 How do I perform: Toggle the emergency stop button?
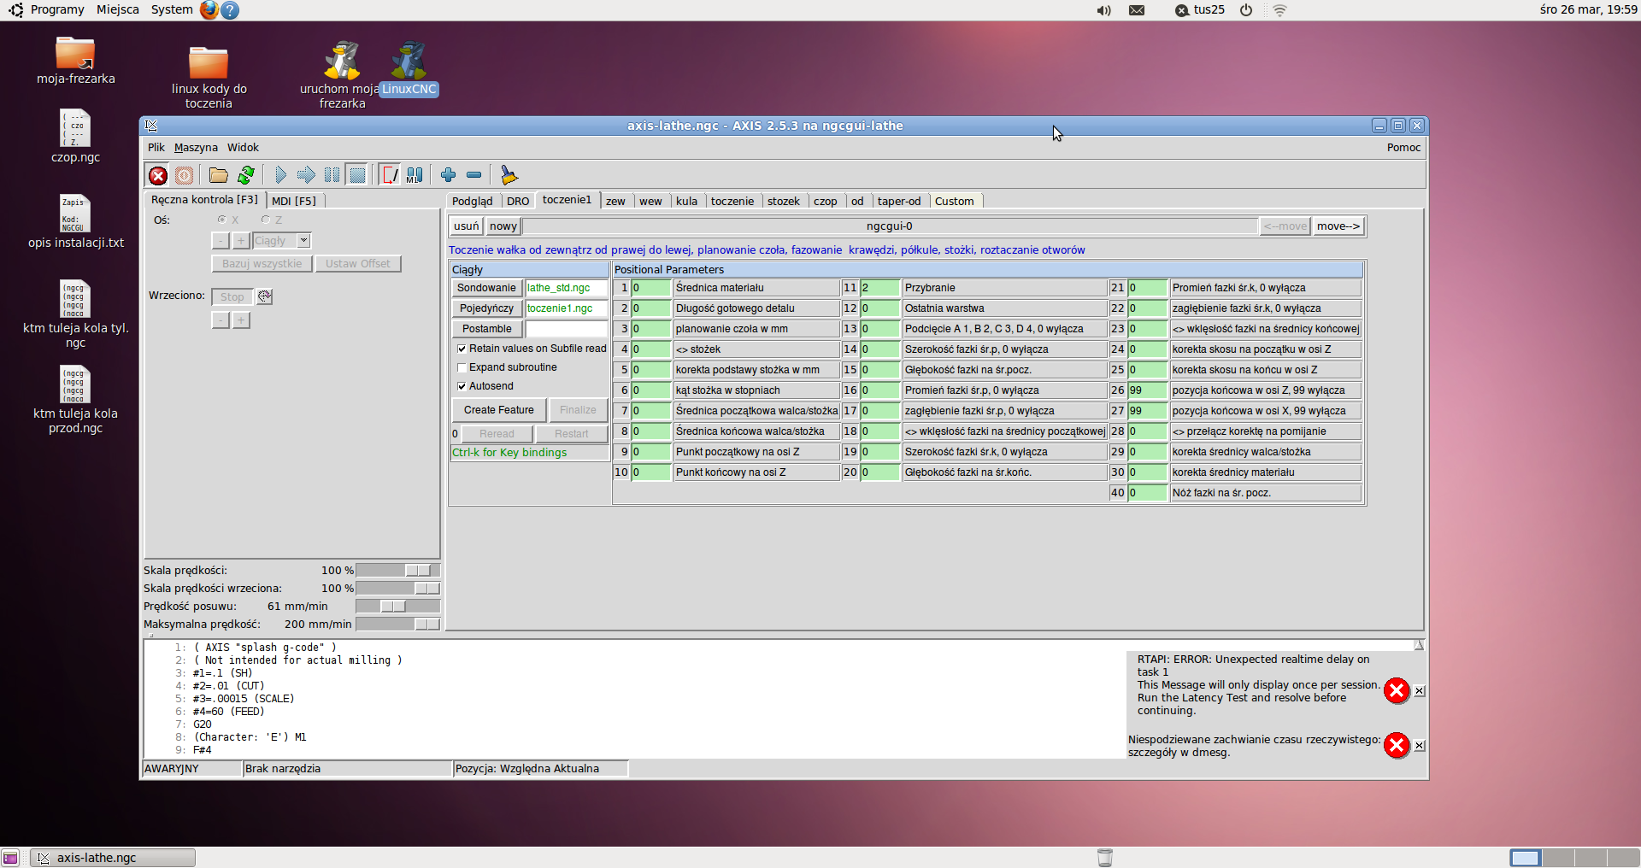[x=158, y=175]
